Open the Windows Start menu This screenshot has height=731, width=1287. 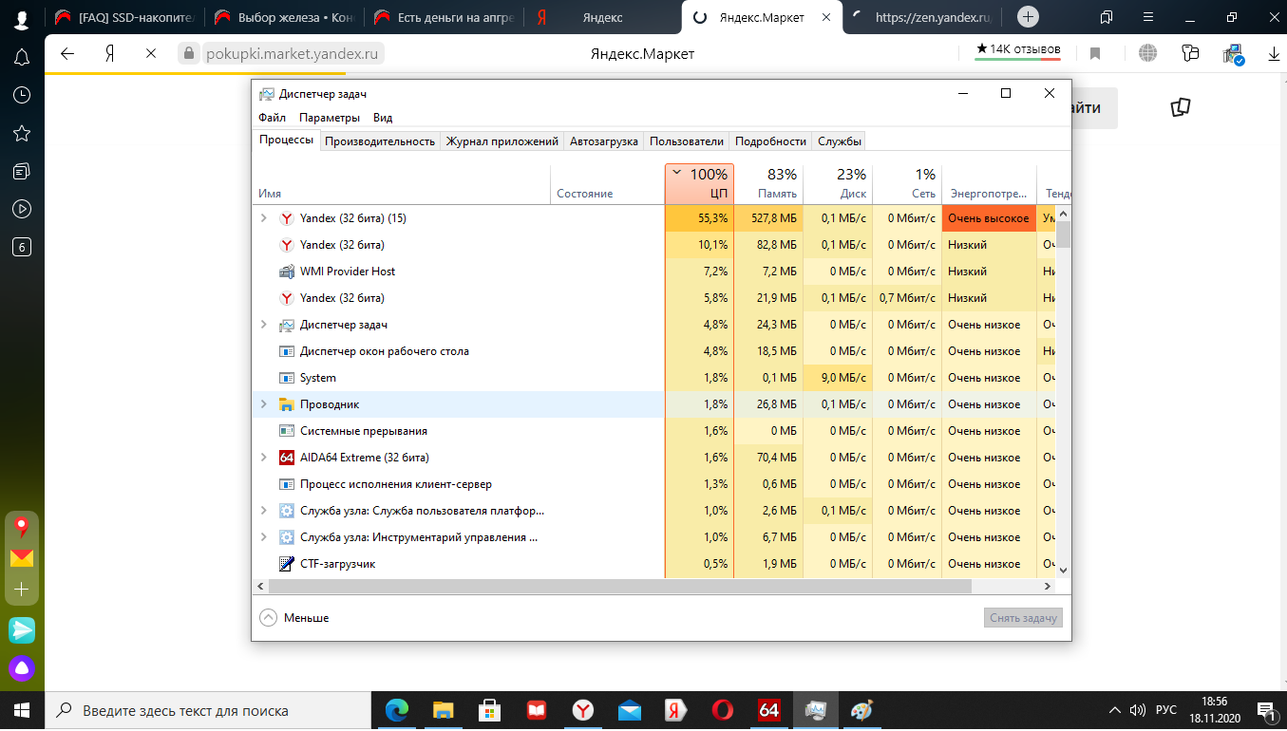tap(22, 710)
